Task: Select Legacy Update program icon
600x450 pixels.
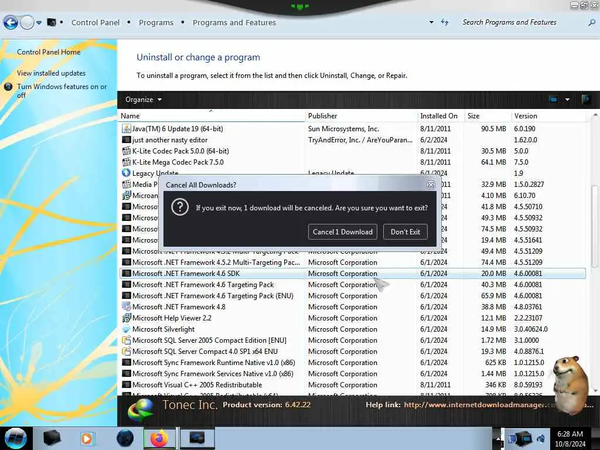Action: click(x=127, y=173)
